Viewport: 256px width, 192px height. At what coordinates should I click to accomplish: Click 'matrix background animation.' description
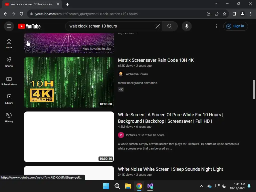(x=138, y=83)
